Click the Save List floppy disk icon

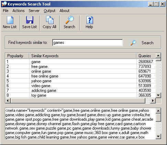click(30, 20)
